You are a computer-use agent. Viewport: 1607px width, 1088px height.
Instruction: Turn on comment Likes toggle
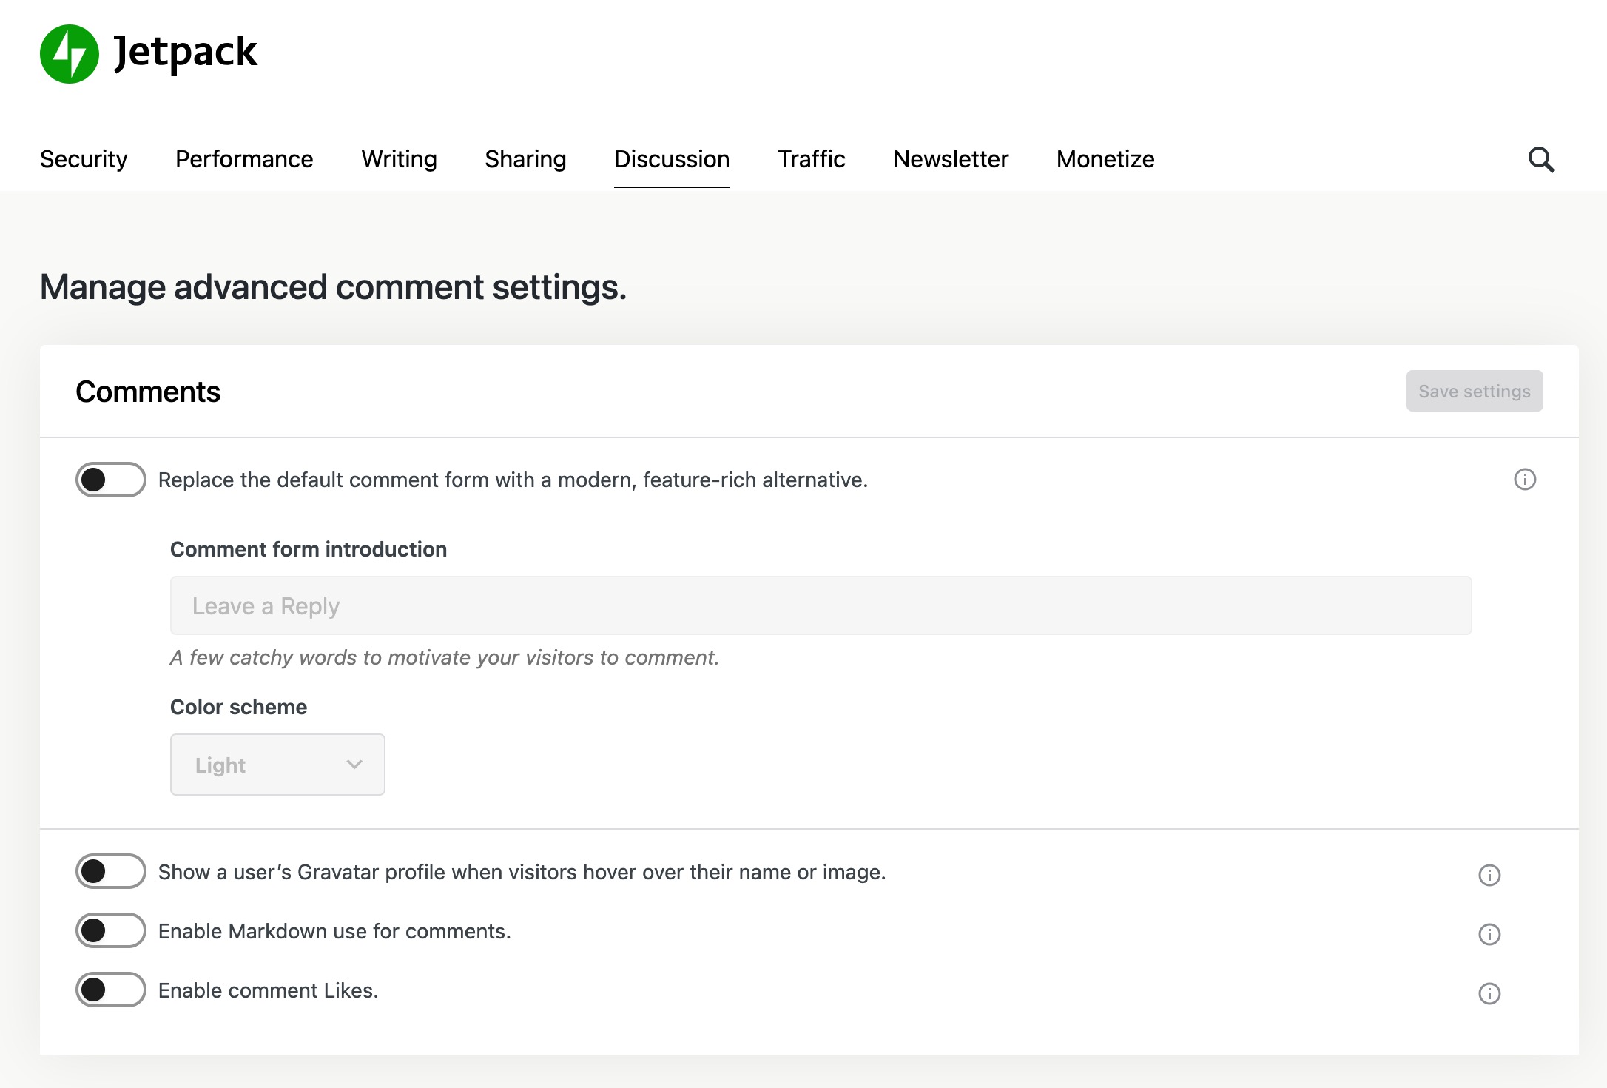(x=111, y=990)
